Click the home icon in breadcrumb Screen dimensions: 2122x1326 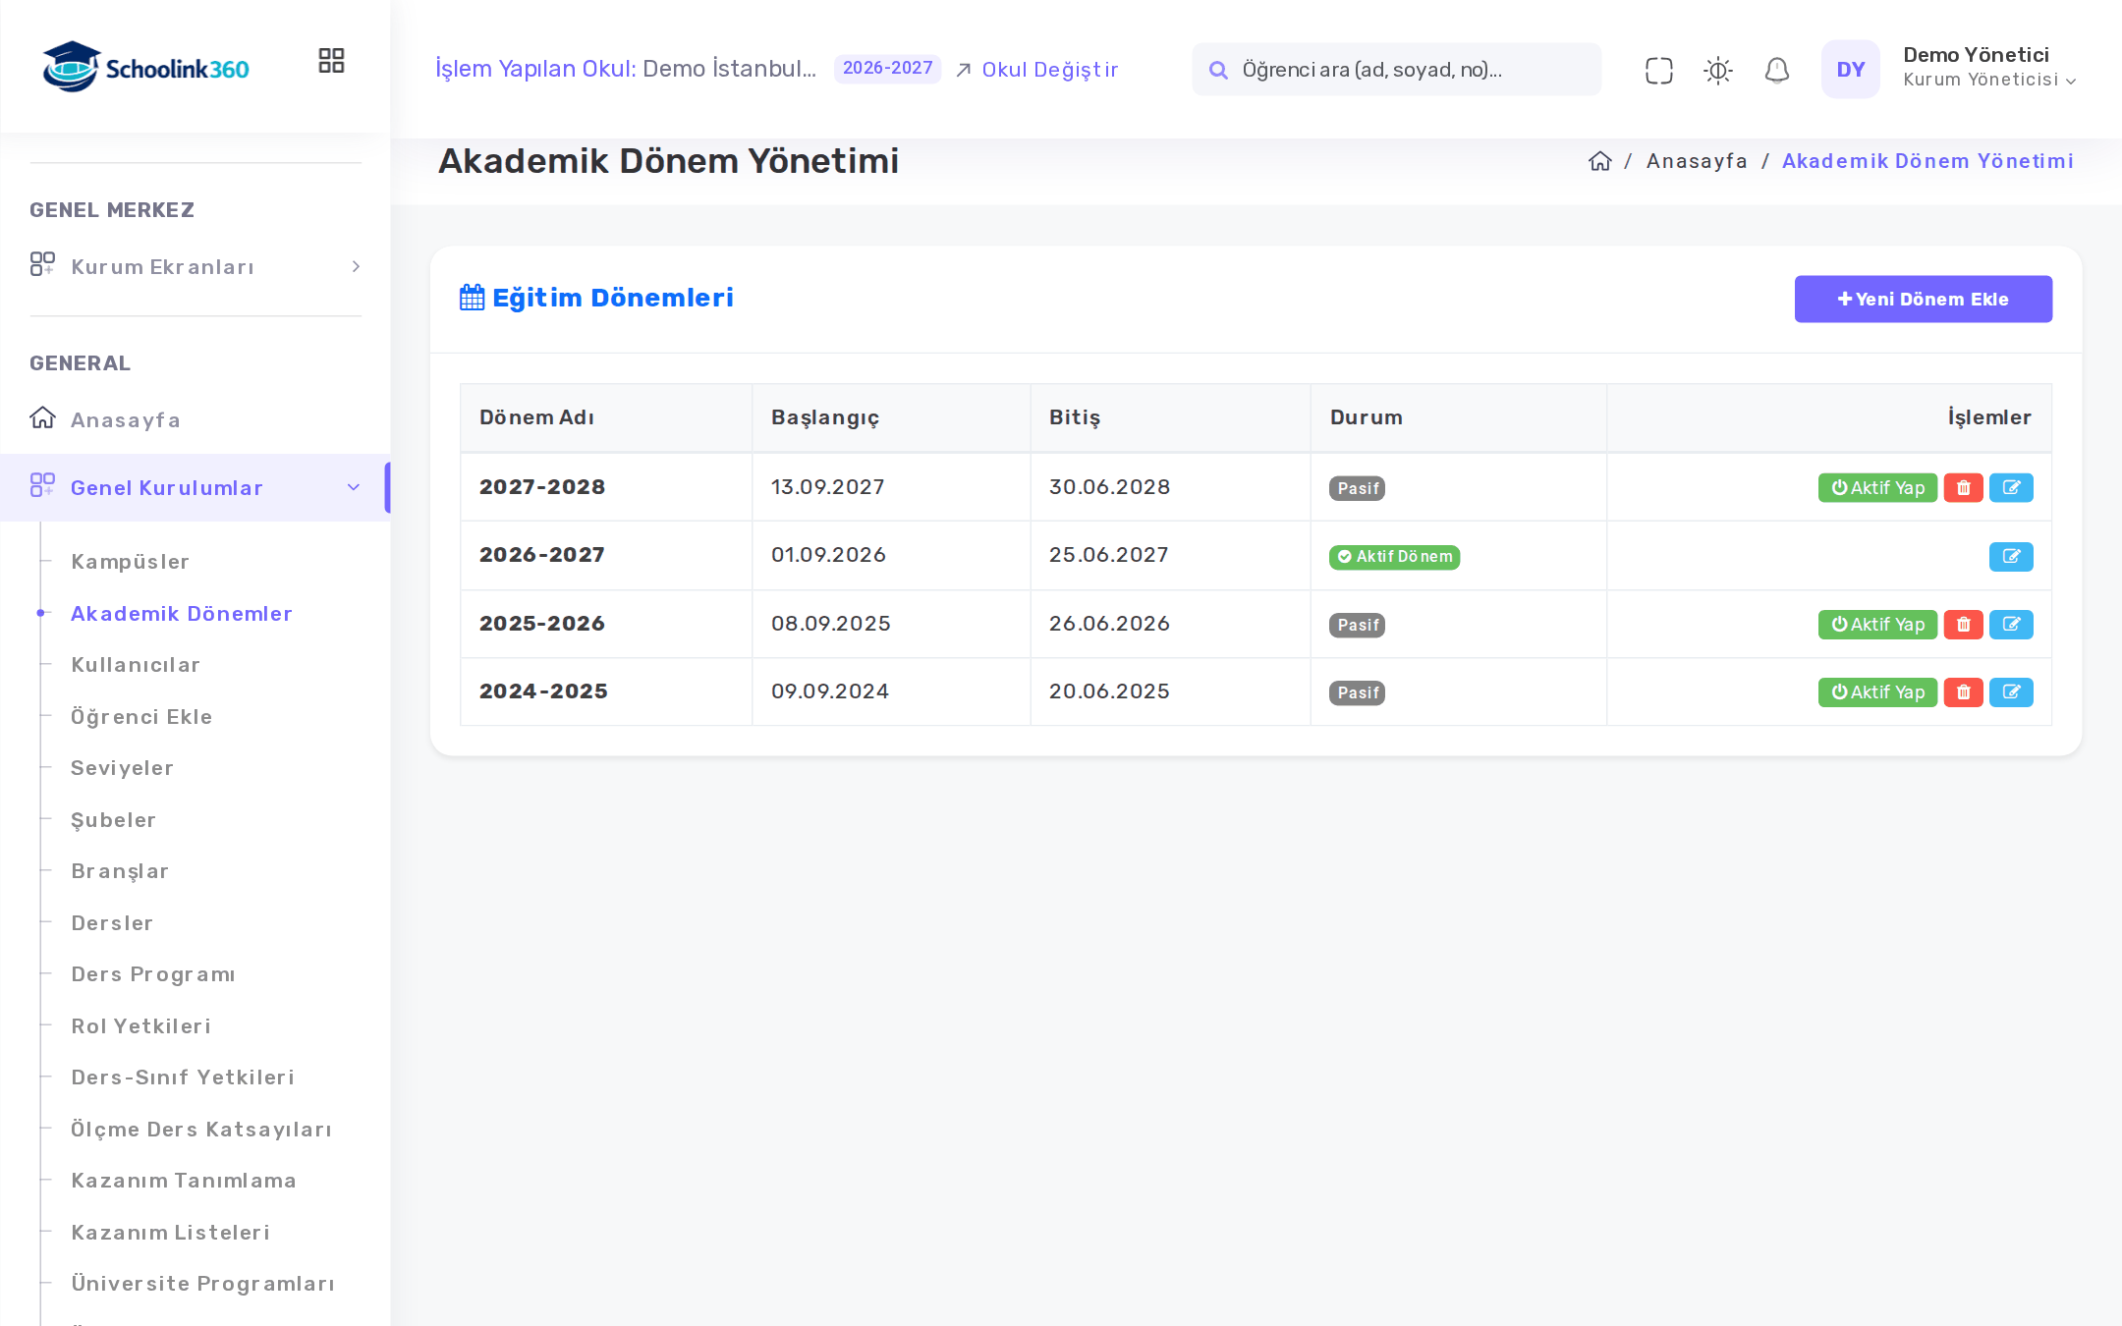pos(1599,161)
